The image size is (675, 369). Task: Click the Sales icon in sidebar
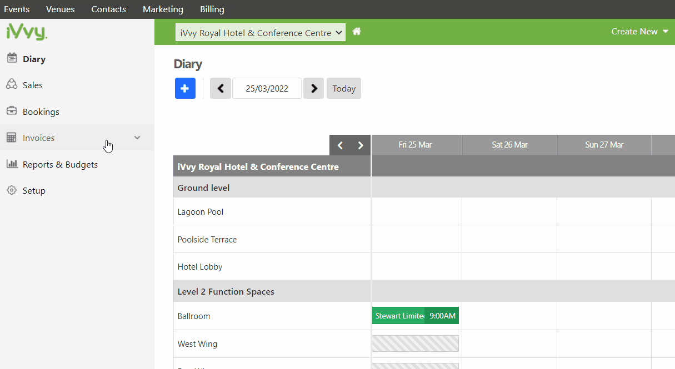point(12,84)
